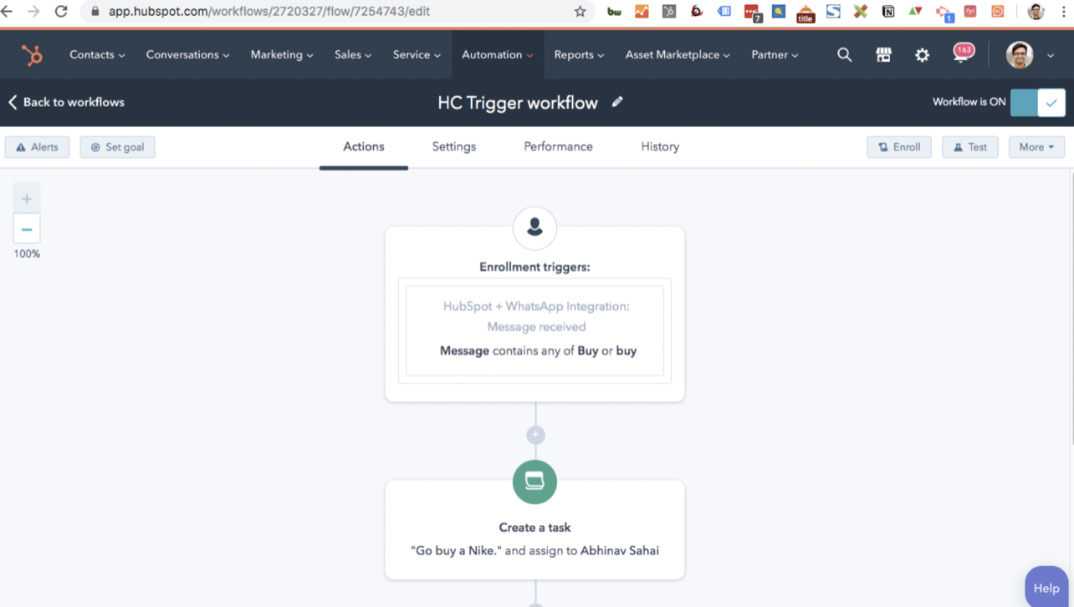Click the 'bw' extension icon
The image size is (1074, 607).
(x=614, y=12)
